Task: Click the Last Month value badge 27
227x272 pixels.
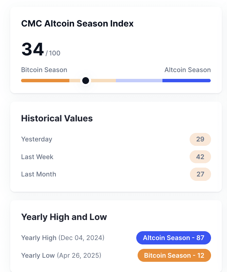Action: pyautogui.click(x=200, y=174)
